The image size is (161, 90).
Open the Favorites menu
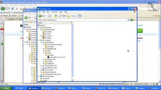[x=54, y=12]
